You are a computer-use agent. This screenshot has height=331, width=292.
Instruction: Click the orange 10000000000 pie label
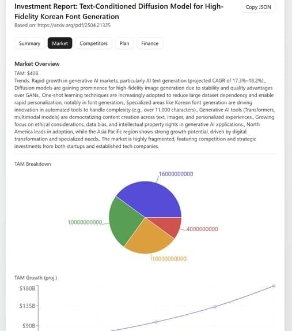point(169,259)
